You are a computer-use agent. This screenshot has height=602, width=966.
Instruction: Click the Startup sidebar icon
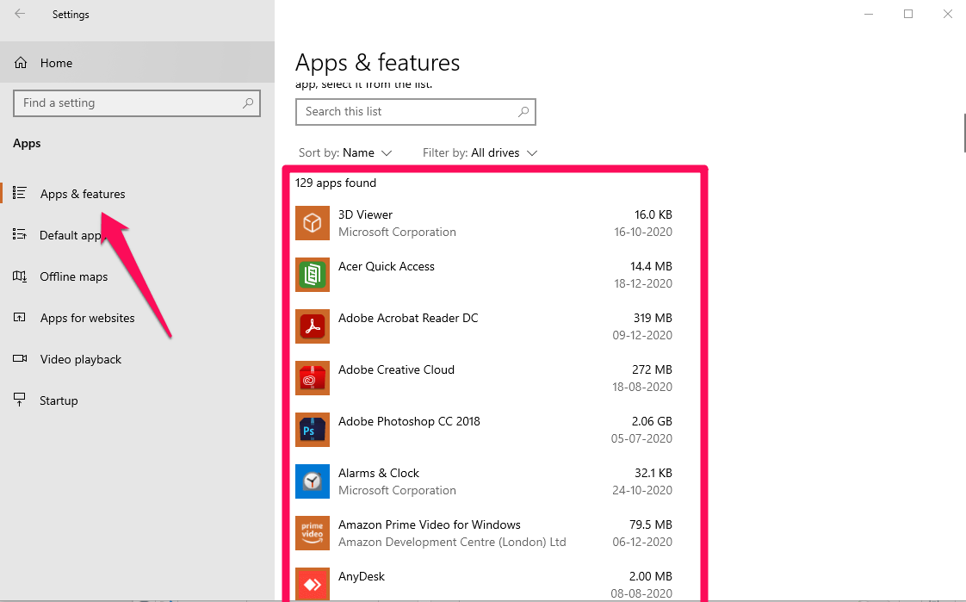20,400
